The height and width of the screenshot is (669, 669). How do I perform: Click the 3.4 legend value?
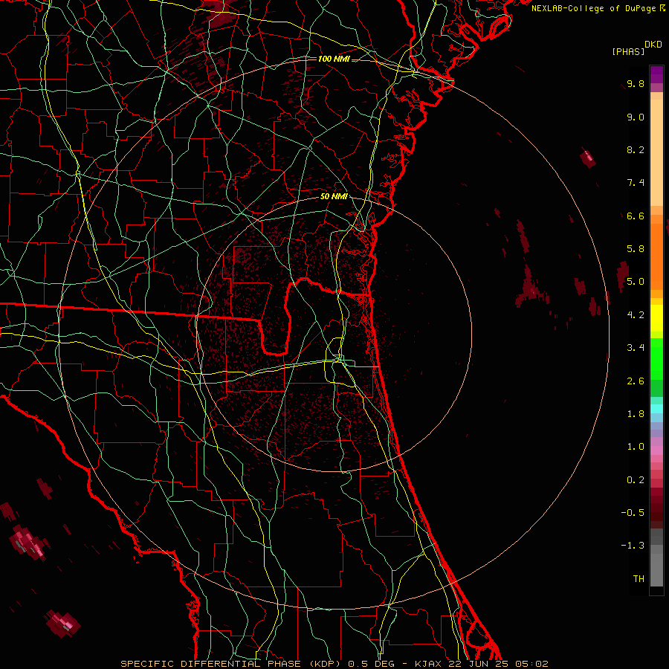(x=636, y=348)
